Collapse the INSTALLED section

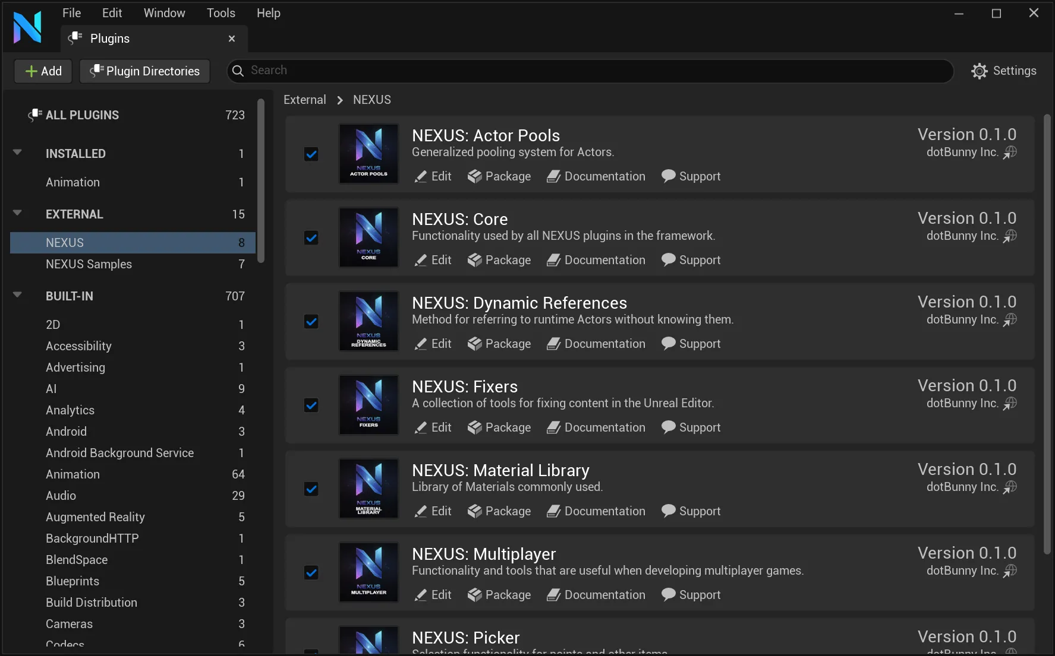(x=17, y=152)
